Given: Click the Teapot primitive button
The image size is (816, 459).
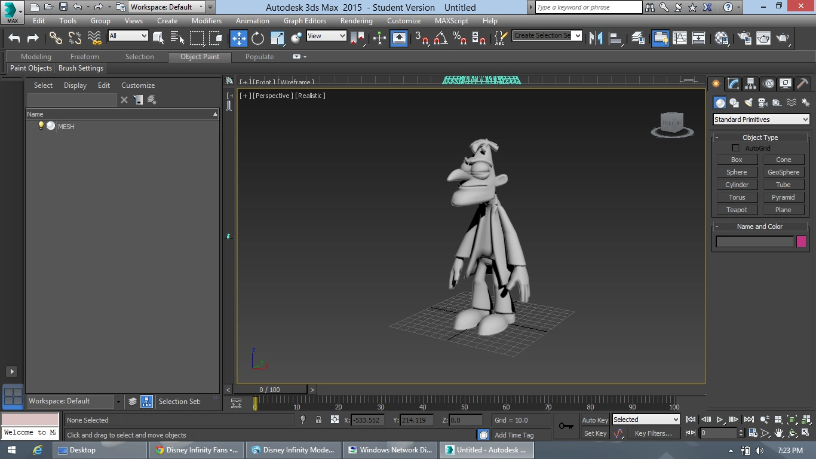Looking at the screenshot, I should click(x=737, y=210).
